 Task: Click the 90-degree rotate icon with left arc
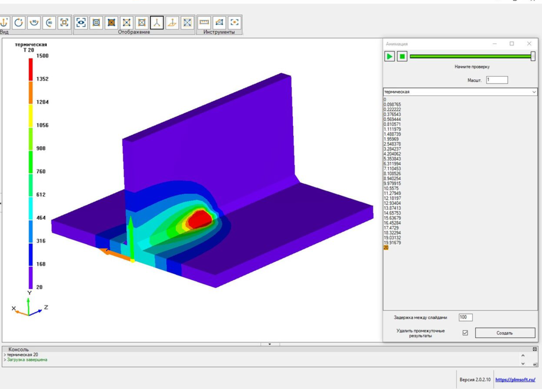tap(49, 23)
